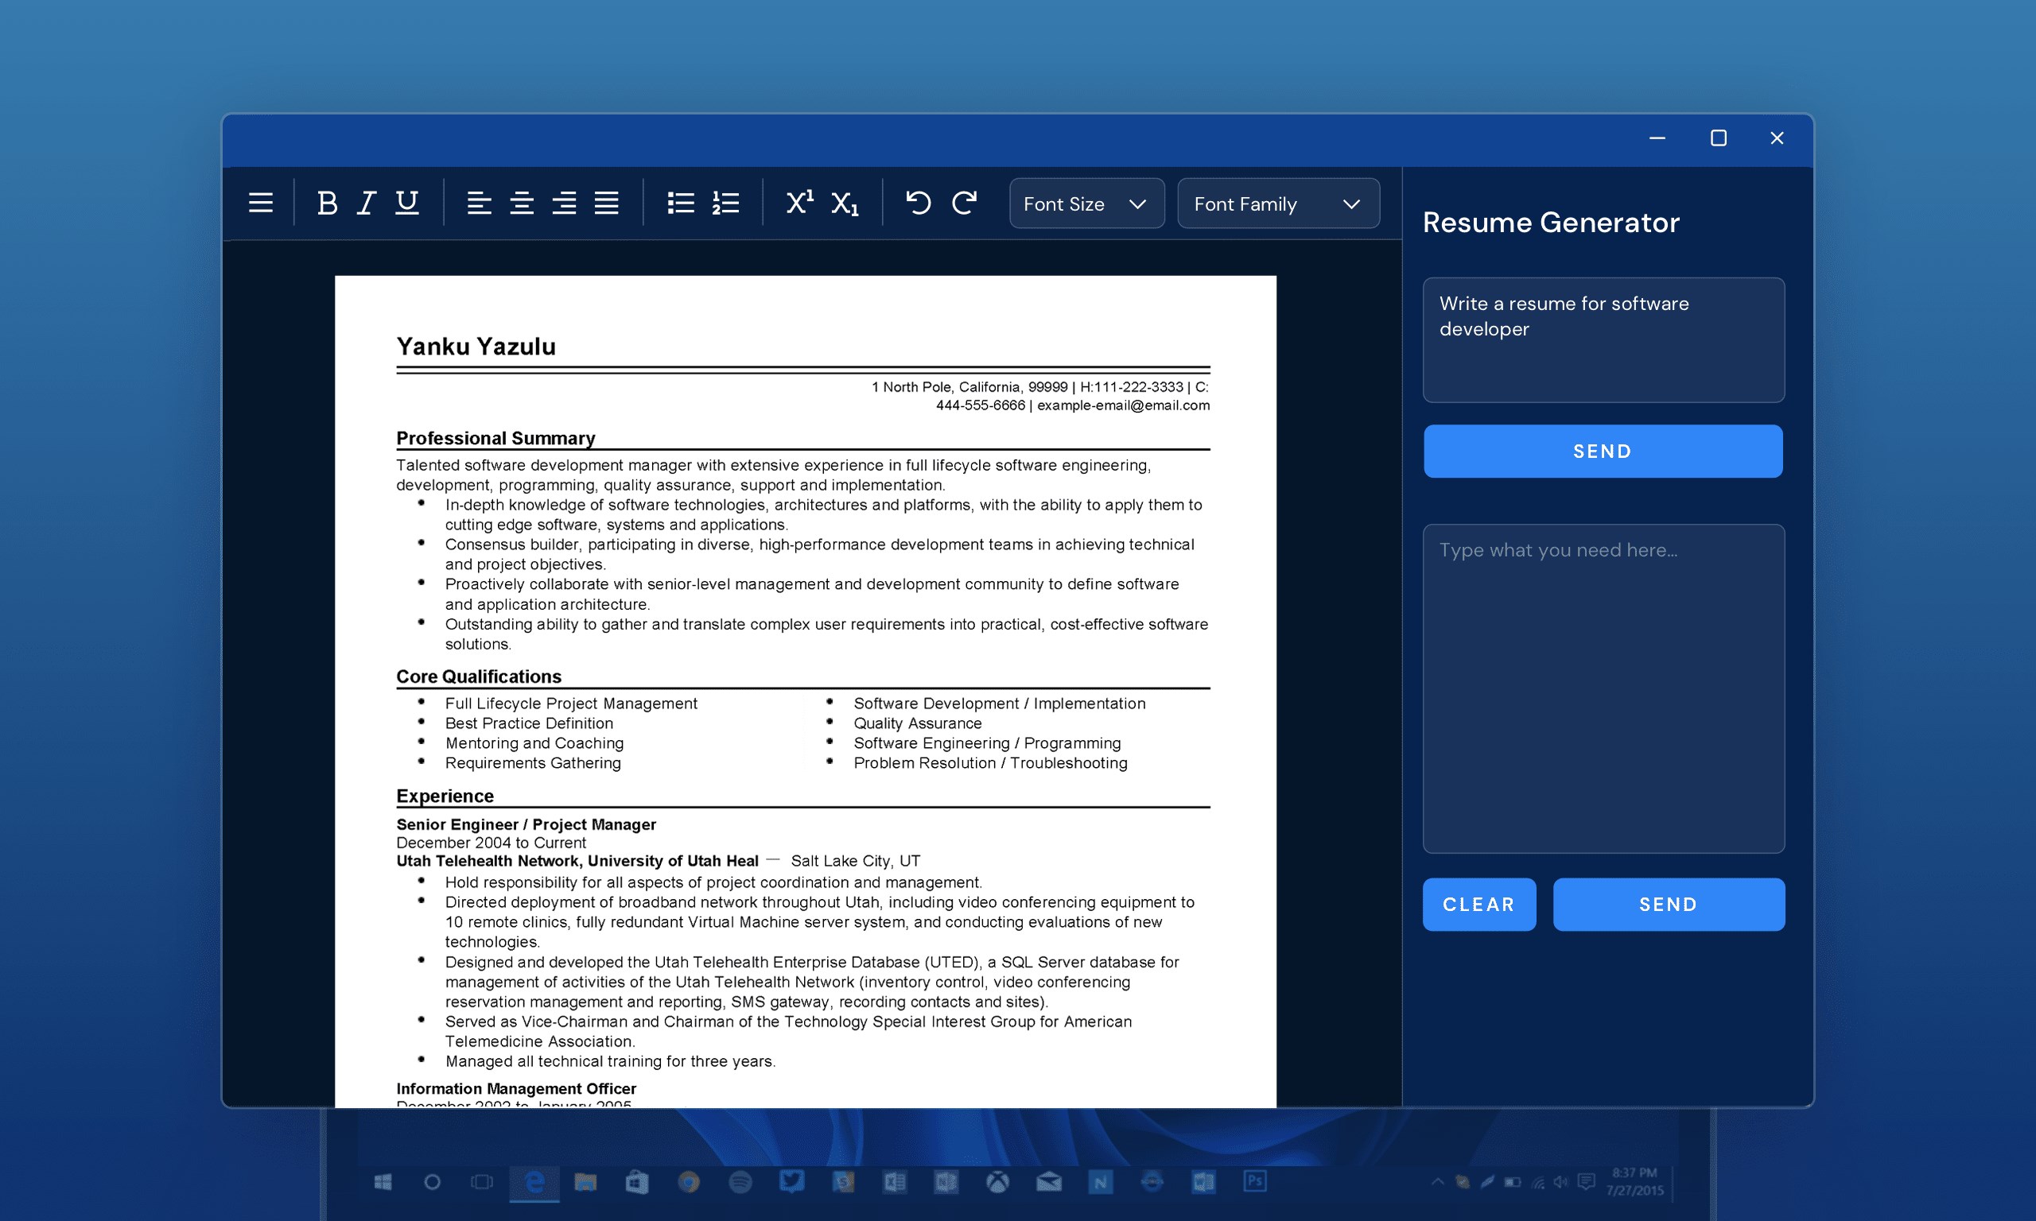The image size is (2036, 1221).
Task: Apply superscript formatting
Action: (799, 203)
